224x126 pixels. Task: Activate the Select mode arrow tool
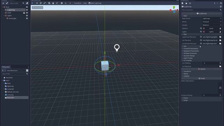[32, 3]
